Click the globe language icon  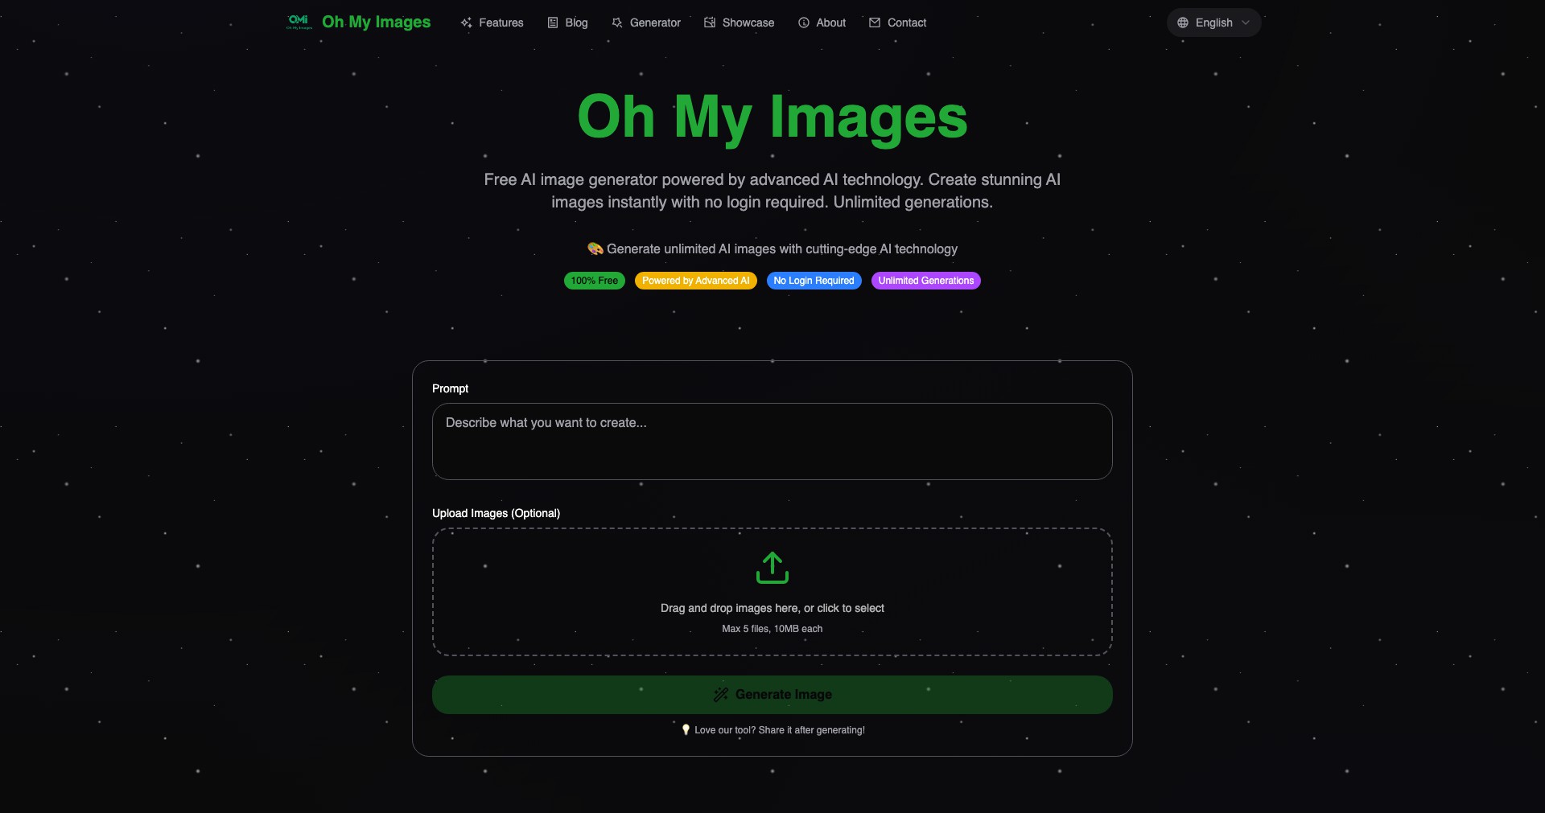pyautogui.click(x=1183, y=23)
